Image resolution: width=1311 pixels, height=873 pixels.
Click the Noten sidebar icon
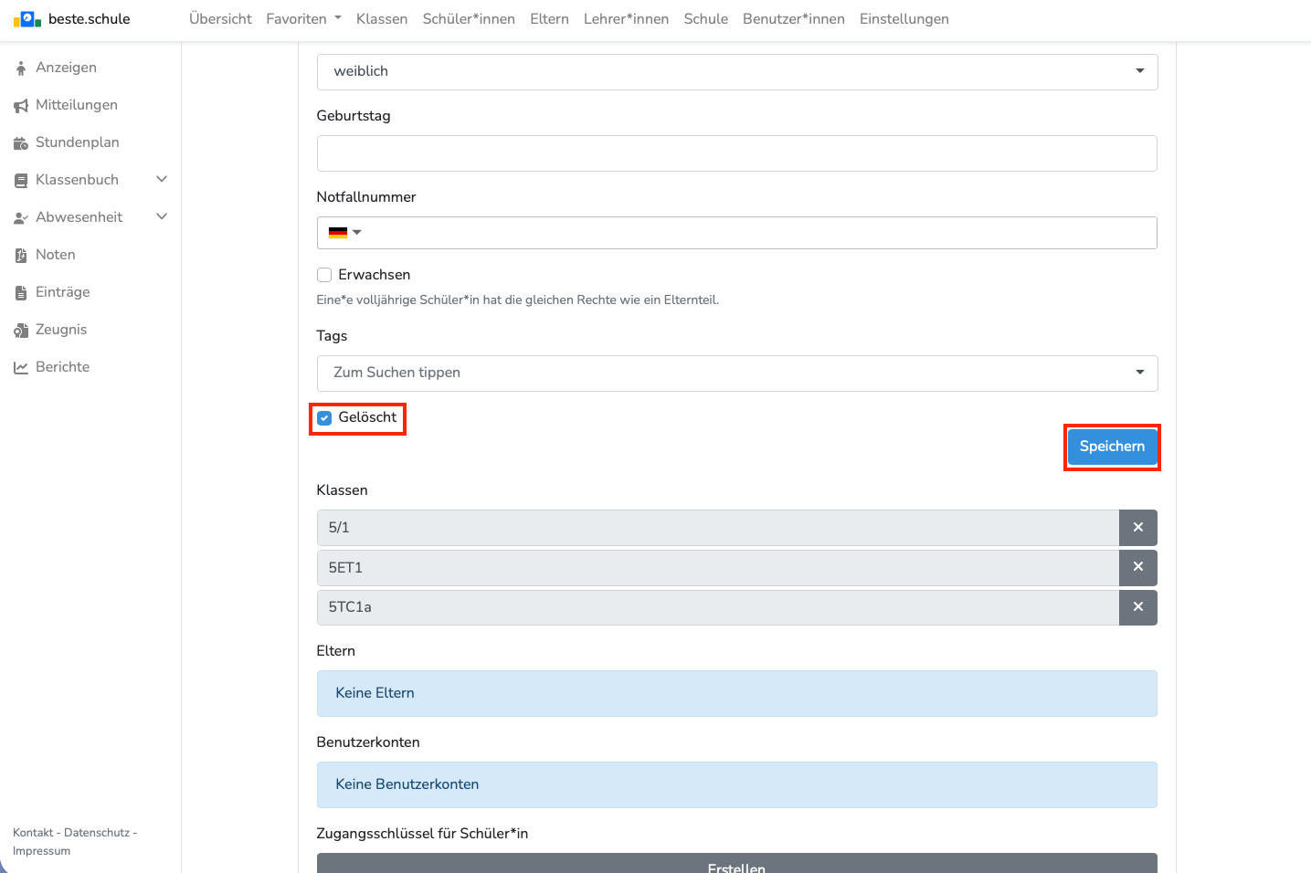click(x=21, y=256)
